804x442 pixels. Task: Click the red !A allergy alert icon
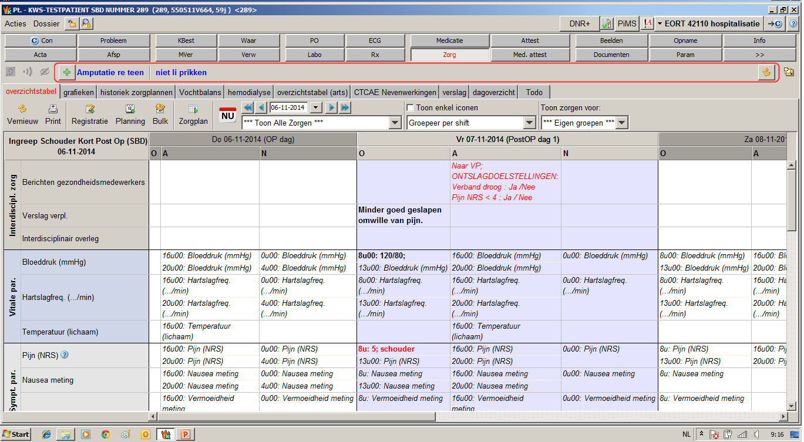648,23
